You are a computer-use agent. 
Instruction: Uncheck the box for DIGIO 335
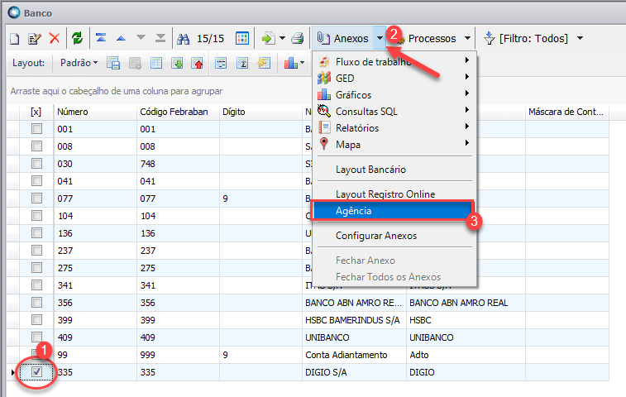36,372
